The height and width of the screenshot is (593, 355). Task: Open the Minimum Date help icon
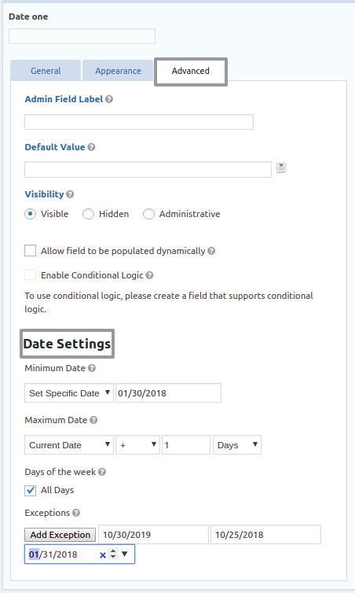(92, 368)
